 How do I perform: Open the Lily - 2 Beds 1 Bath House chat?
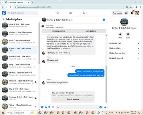(x=19, y=90)
